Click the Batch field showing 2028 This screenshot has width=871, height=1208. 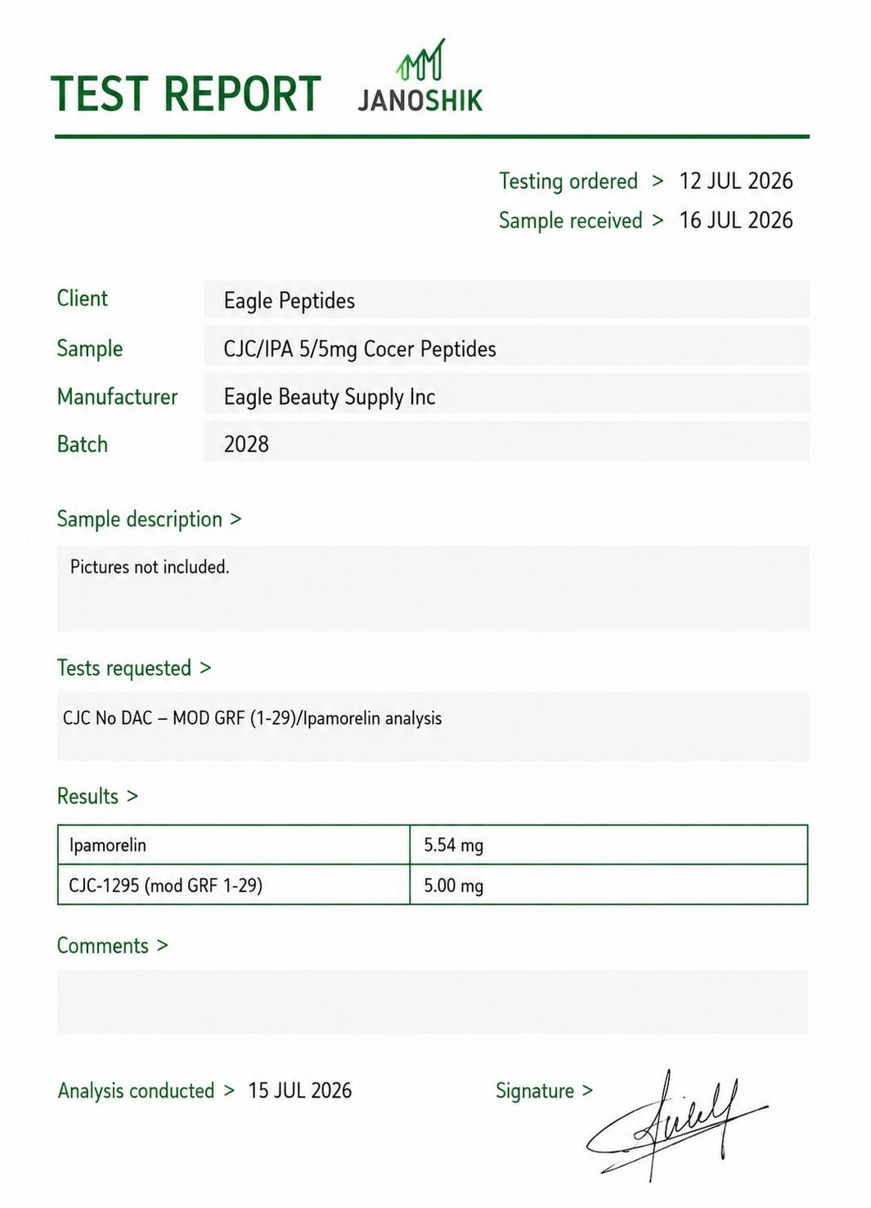click(506, 444)
